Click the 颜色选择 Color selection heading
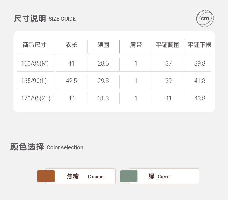The height and width of the screenshot is (200, 228). (46, 147)
